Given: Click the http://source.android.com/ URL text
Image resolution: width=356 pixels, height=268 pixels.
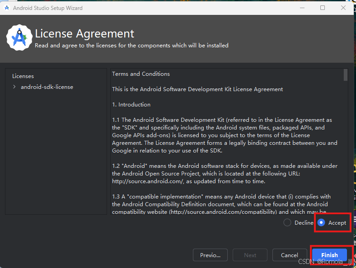Looking at the screenshot, I should tap(148, 181).
